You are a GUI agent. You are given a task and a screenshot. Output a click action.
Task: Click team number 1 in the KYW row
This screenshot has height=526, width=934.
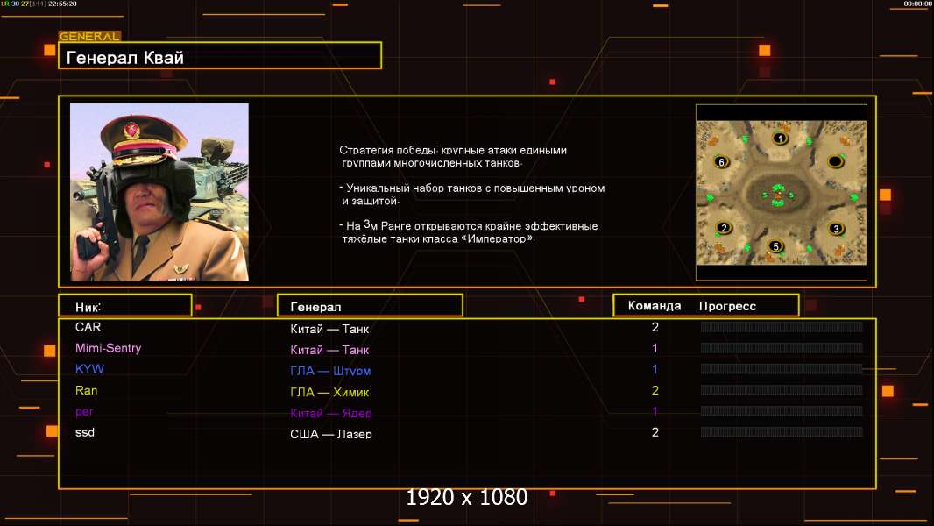[655, 369]
